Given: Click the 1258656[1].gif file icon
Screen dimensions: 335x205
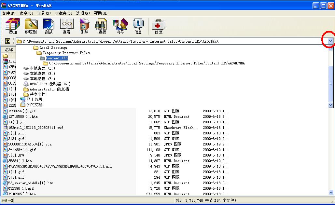Looking at the screenshot, I should (x=5, y=111).
